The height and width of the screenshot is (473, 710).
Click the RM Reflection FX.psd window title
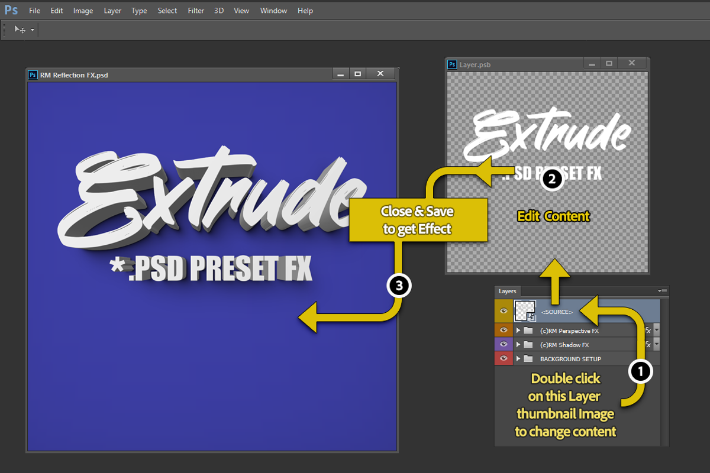click(x=74, y=75)
